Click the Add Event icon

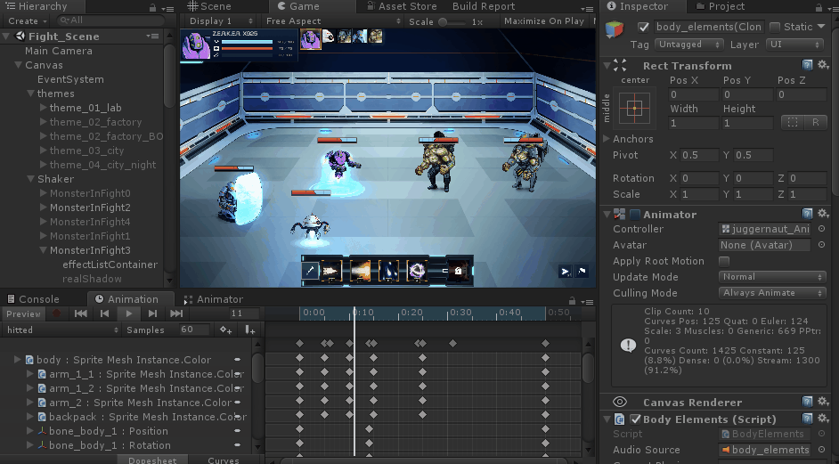[250, 330]
